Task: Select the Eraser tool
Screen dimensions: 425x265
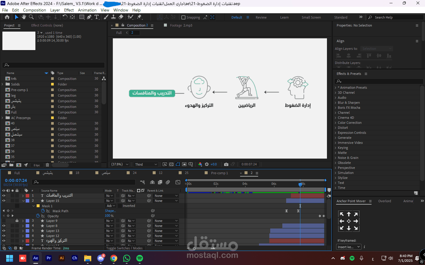Action: 121,17
